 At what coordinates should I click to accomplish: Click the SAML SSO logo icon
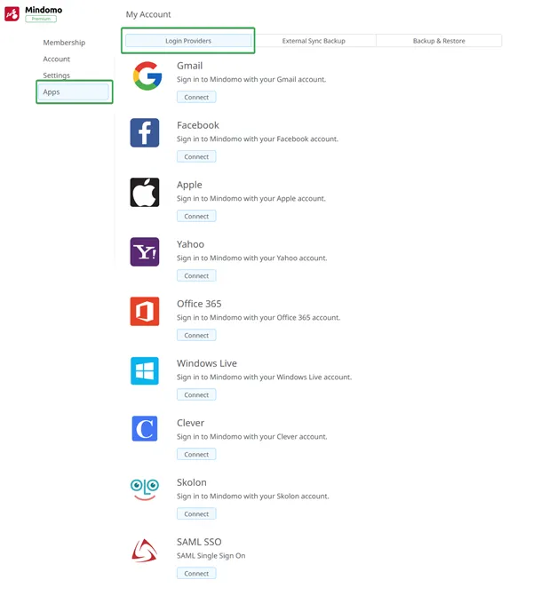tap(145, 550)
